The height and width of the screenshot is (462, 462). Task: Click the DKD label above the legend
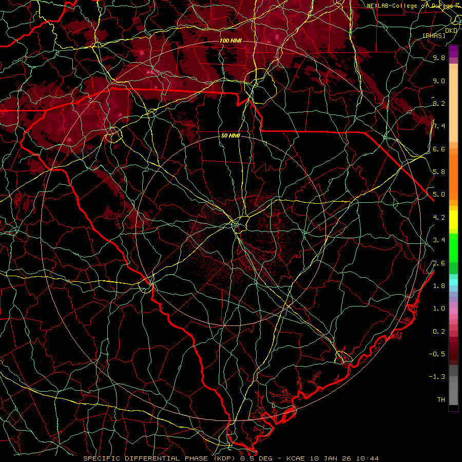(x=451, y=31)
